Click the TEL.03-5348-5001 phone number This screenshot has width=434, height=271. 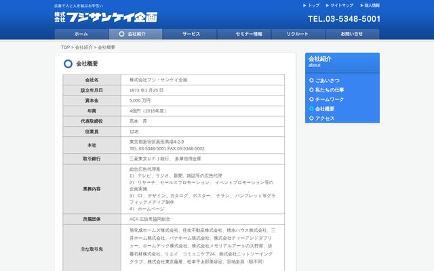(344, 19)
